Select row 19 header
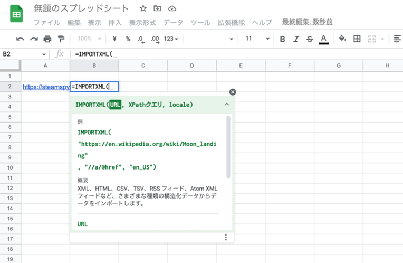Screen dimensions: 403x263 click(10, 259)
